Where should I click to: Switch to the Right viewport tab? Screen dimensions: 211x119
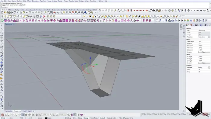tap(29, 111)
